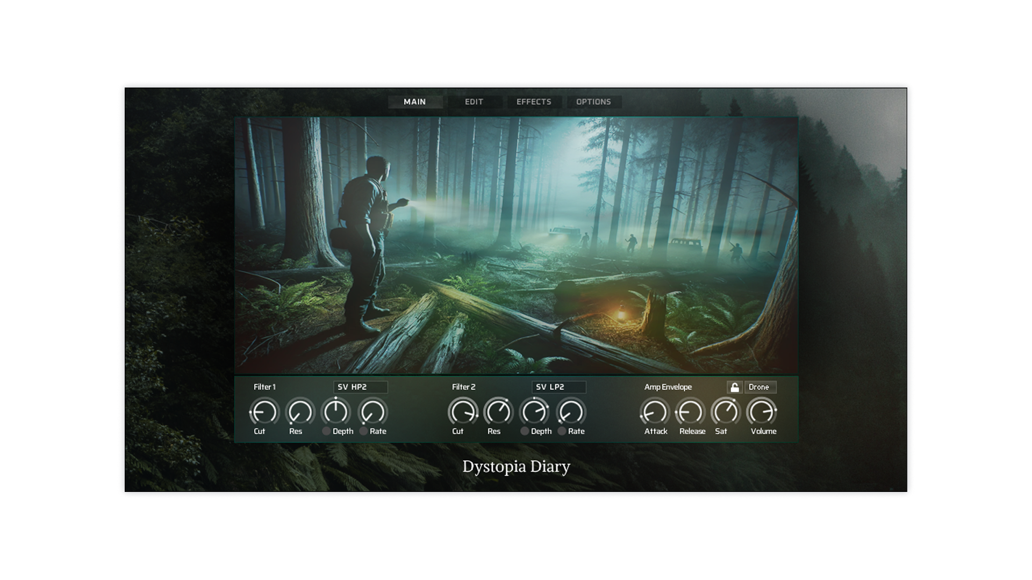The width and height of the screenshot is (1032, 580).
Task: Switch to the EFFECTS tab
Action: 534,102
